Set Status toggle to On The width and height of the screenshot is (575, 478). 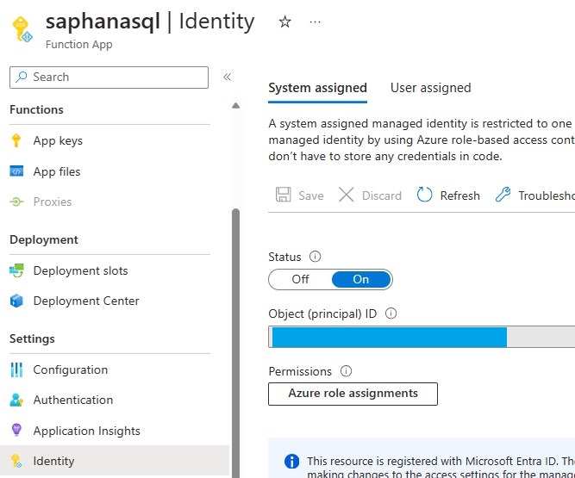point(361,279)
